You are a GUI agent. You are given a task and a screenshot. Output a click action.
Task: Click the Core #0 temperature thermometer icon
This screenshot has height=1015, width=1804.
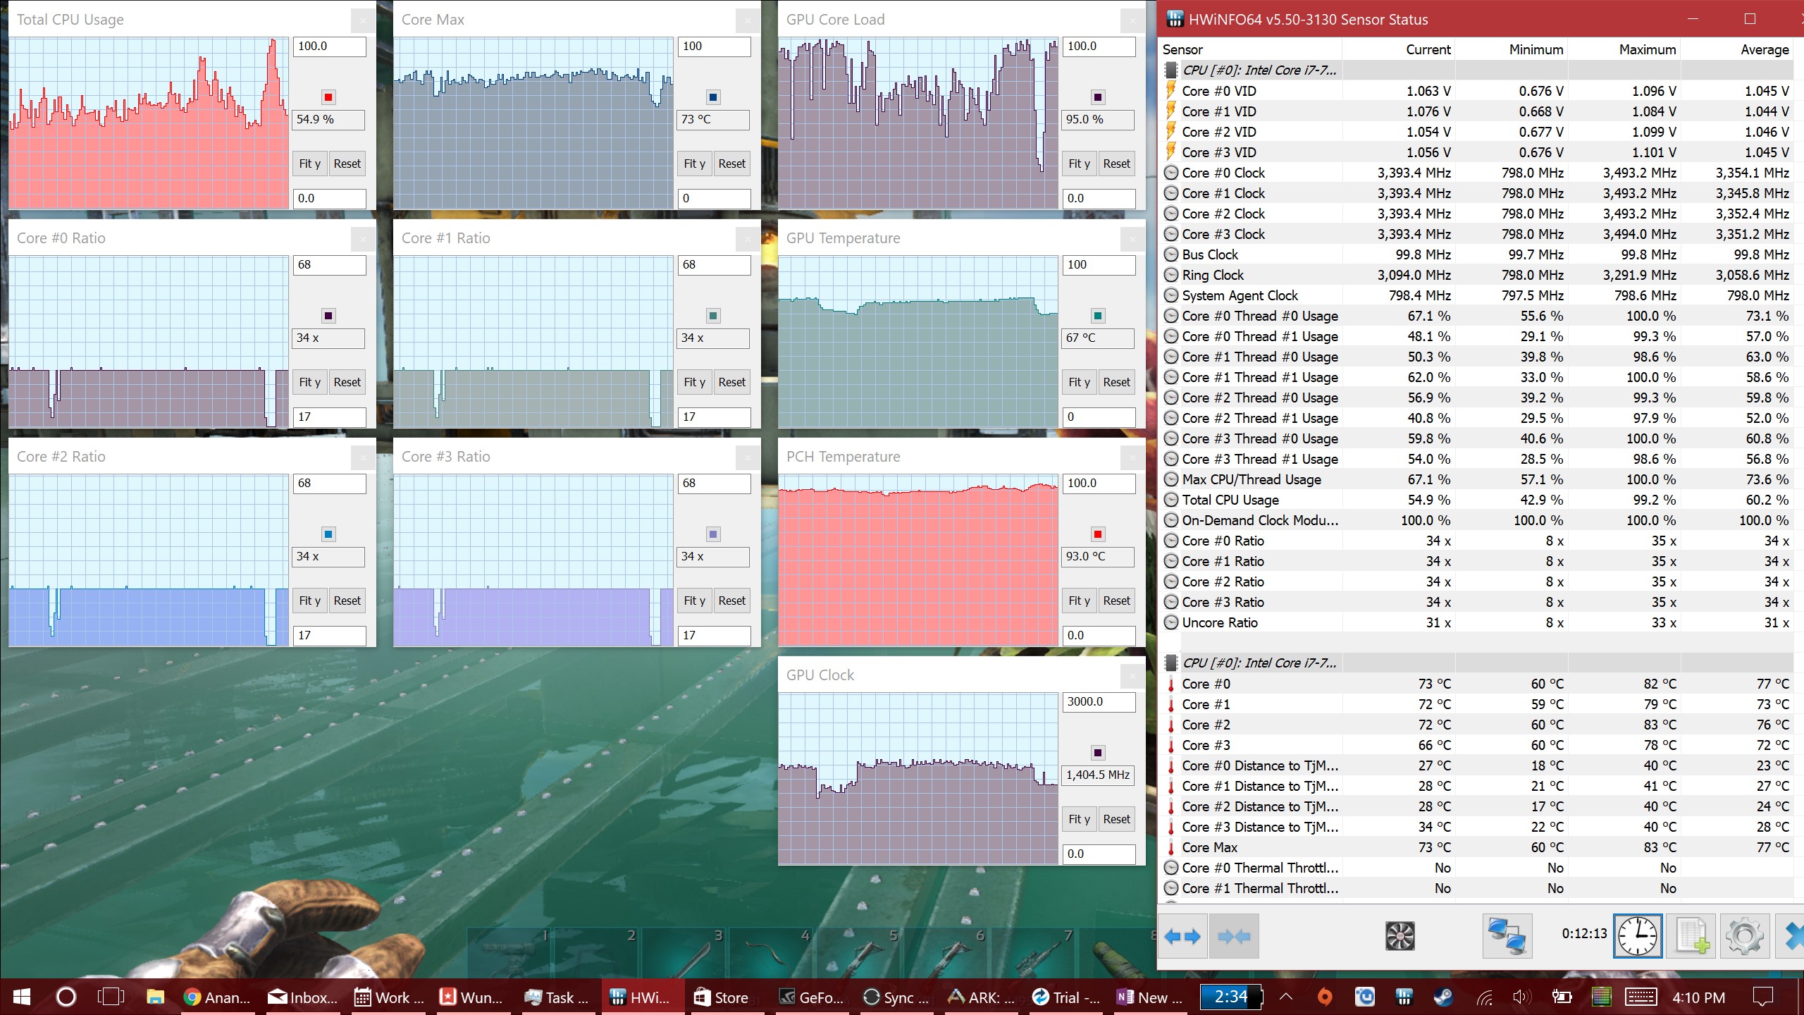click(1170, 684)
